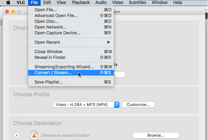The image size is (208, 140).
Task: Open the Subtitles menu
Action: (137, 3)
